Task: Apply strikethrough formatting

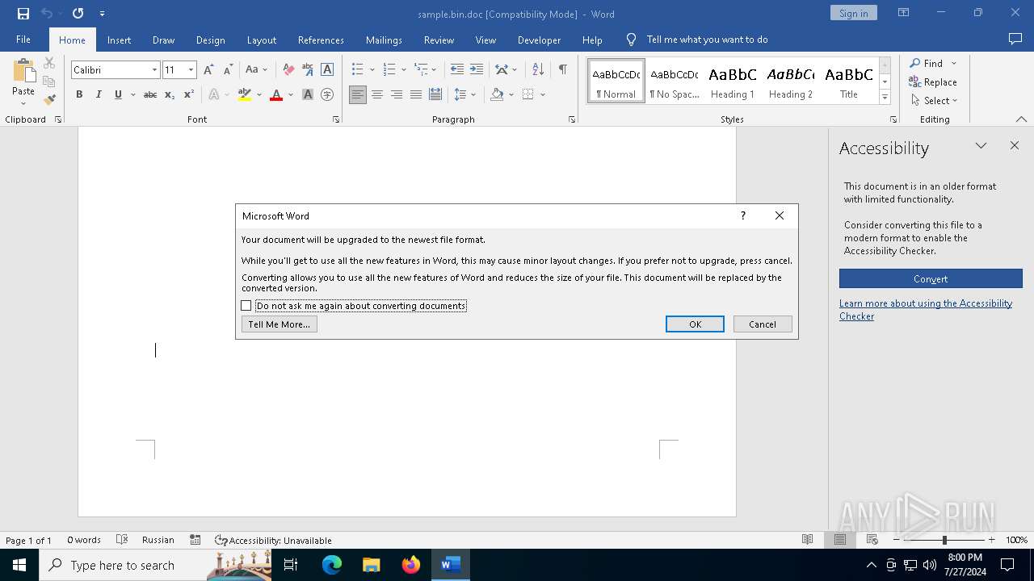Action: [150, 94]
